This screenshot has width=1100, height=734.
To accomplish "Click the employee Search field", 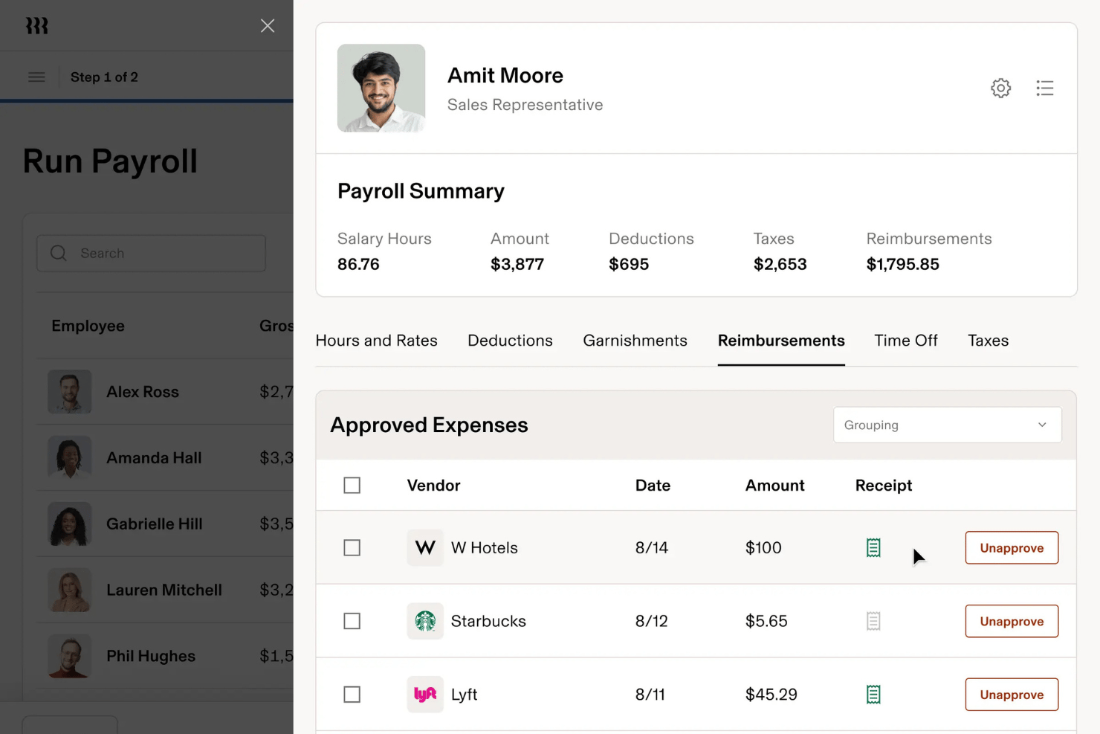I will (151, 253).
